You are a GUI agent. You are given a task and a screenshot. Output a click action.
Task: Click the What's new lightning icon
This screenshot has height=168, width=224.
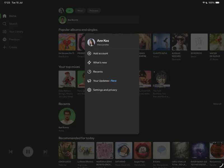89,63
